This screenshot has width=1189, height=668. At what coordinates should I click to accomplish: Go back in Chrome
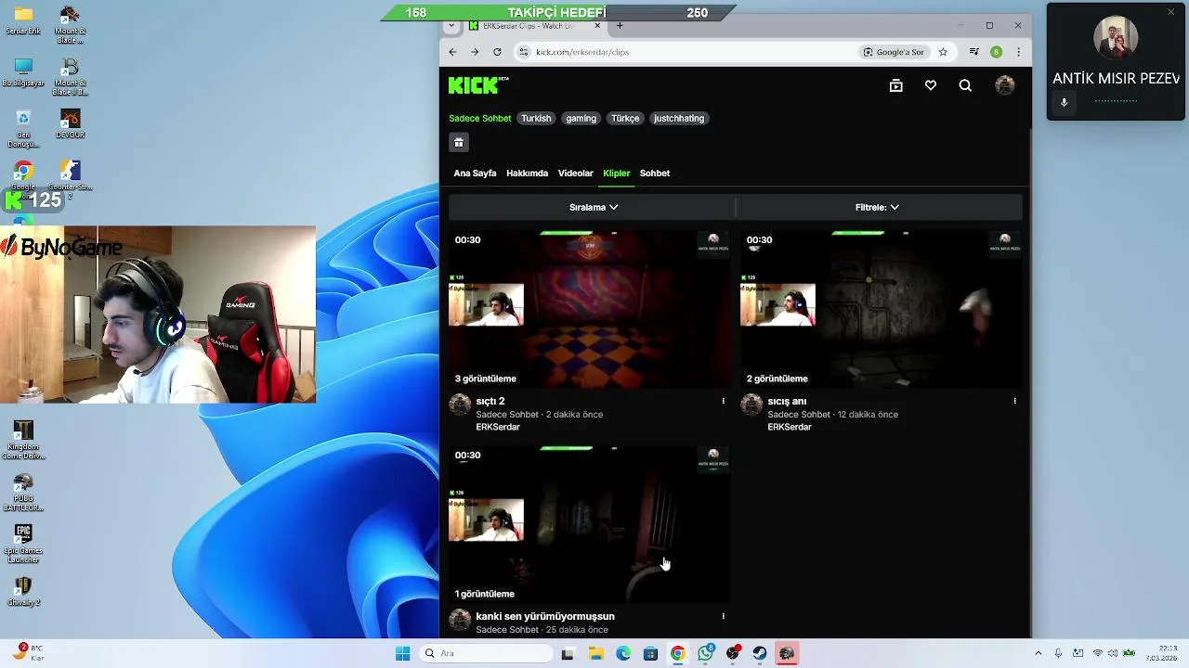(452, 52)
